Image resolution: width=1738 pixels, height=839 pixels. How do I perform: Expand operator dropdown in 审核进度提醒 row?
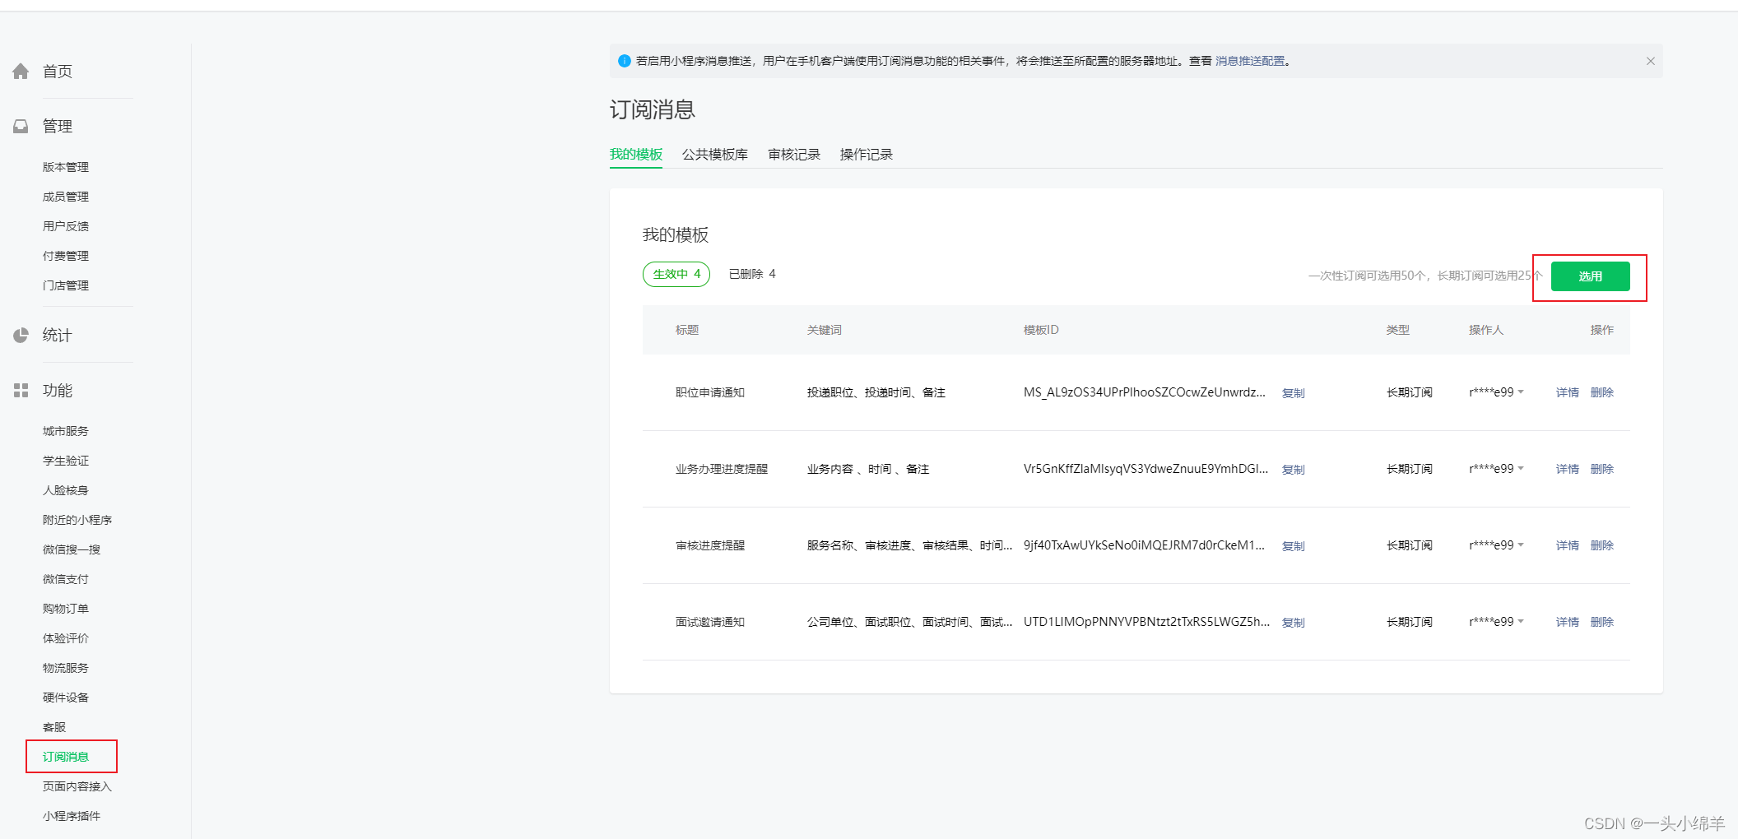click(x=1521, y=545)
